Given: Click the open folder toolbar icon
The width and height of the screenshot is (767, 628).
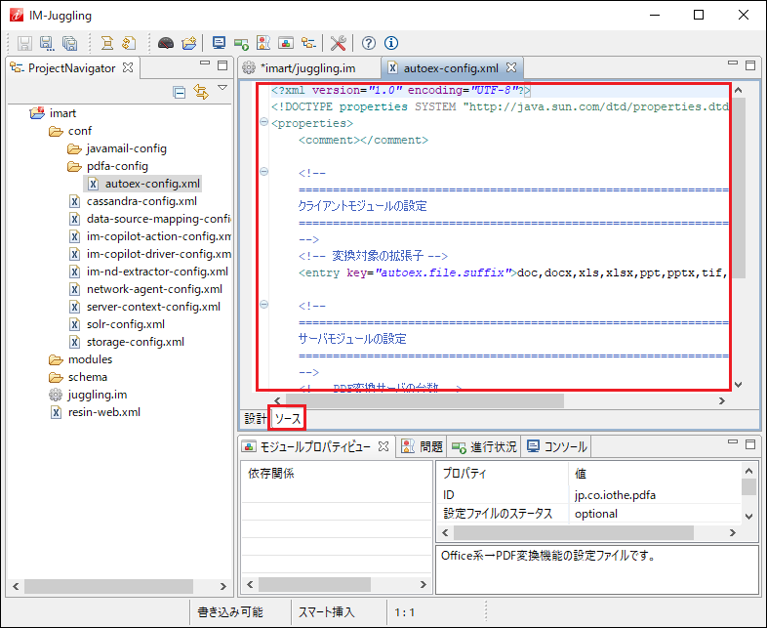Looking at the screenshot, I should pos(189,43).
